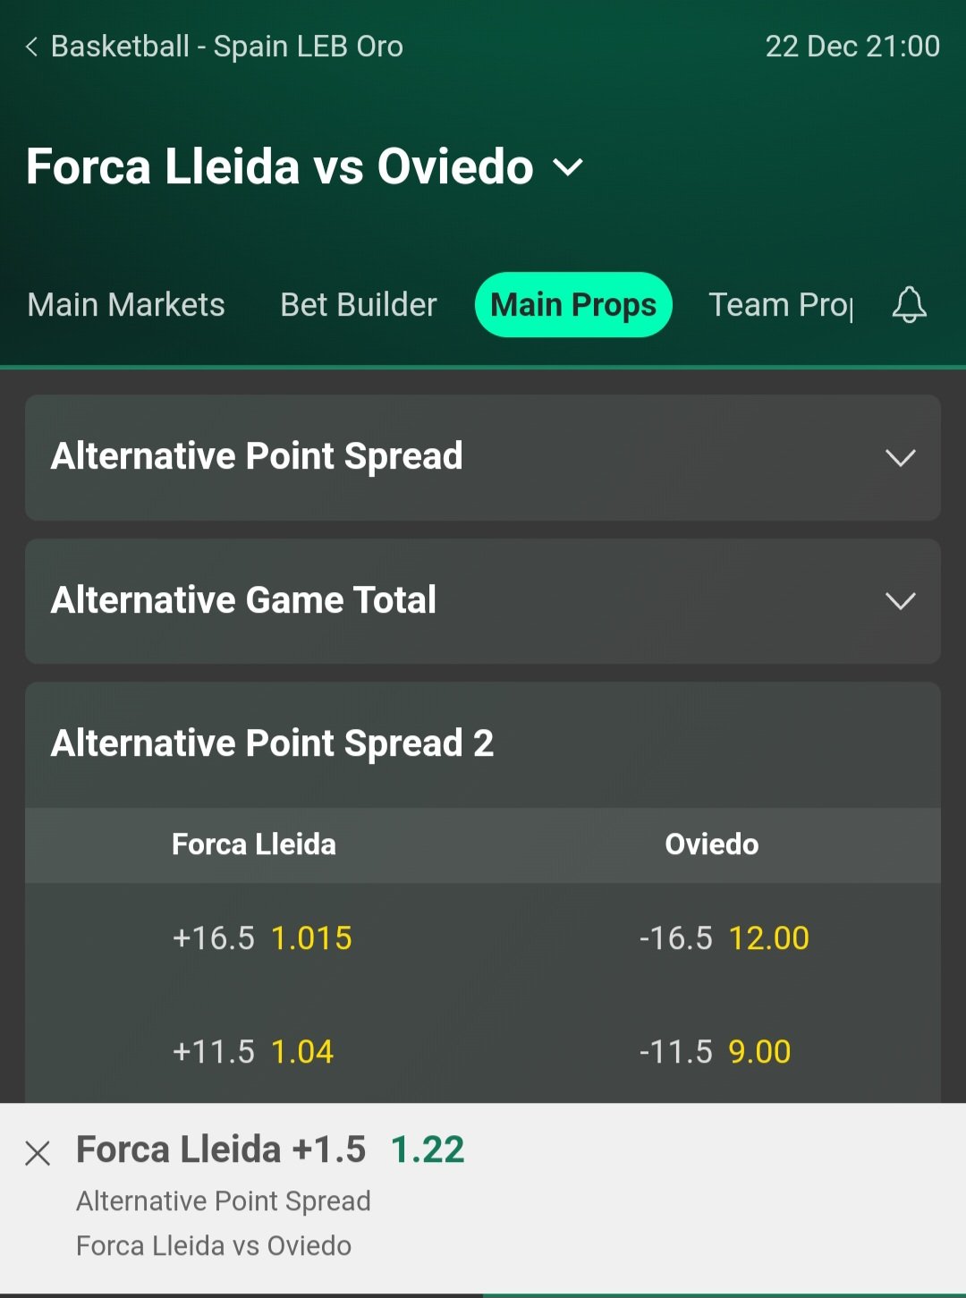Go back using the Basketball back arrow
Image resolution: width=966 pixels, height=1298 pixels.
point(32,47)
